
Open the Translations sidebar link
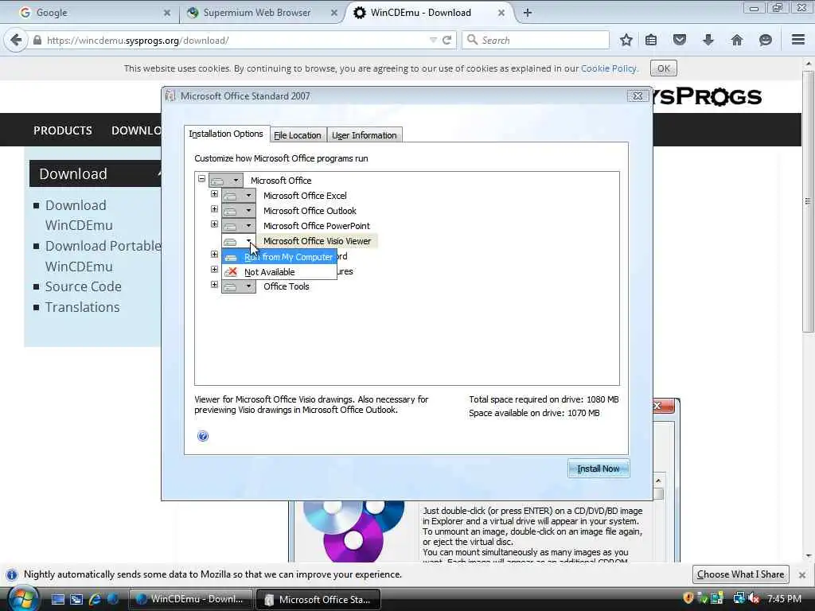[x=82, y=307]
